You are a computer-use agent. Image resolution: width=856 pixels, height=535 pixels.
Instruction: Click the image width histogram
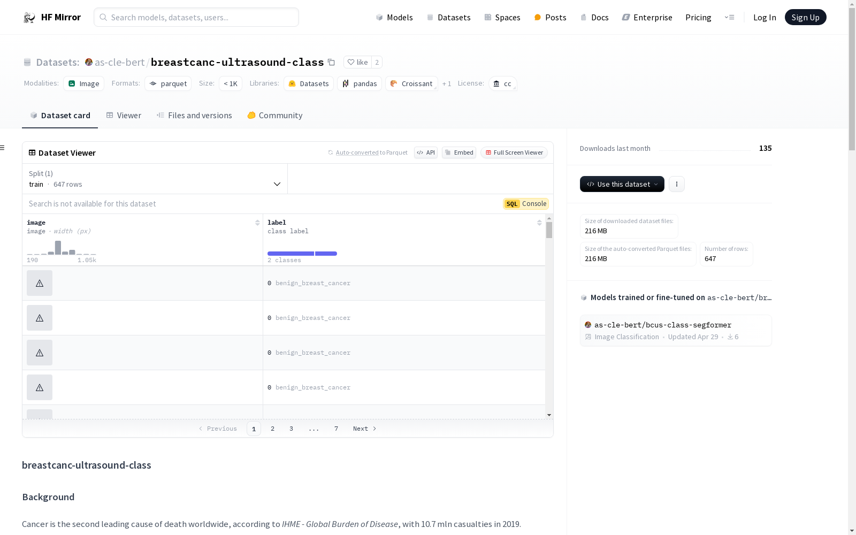(62, 248)
